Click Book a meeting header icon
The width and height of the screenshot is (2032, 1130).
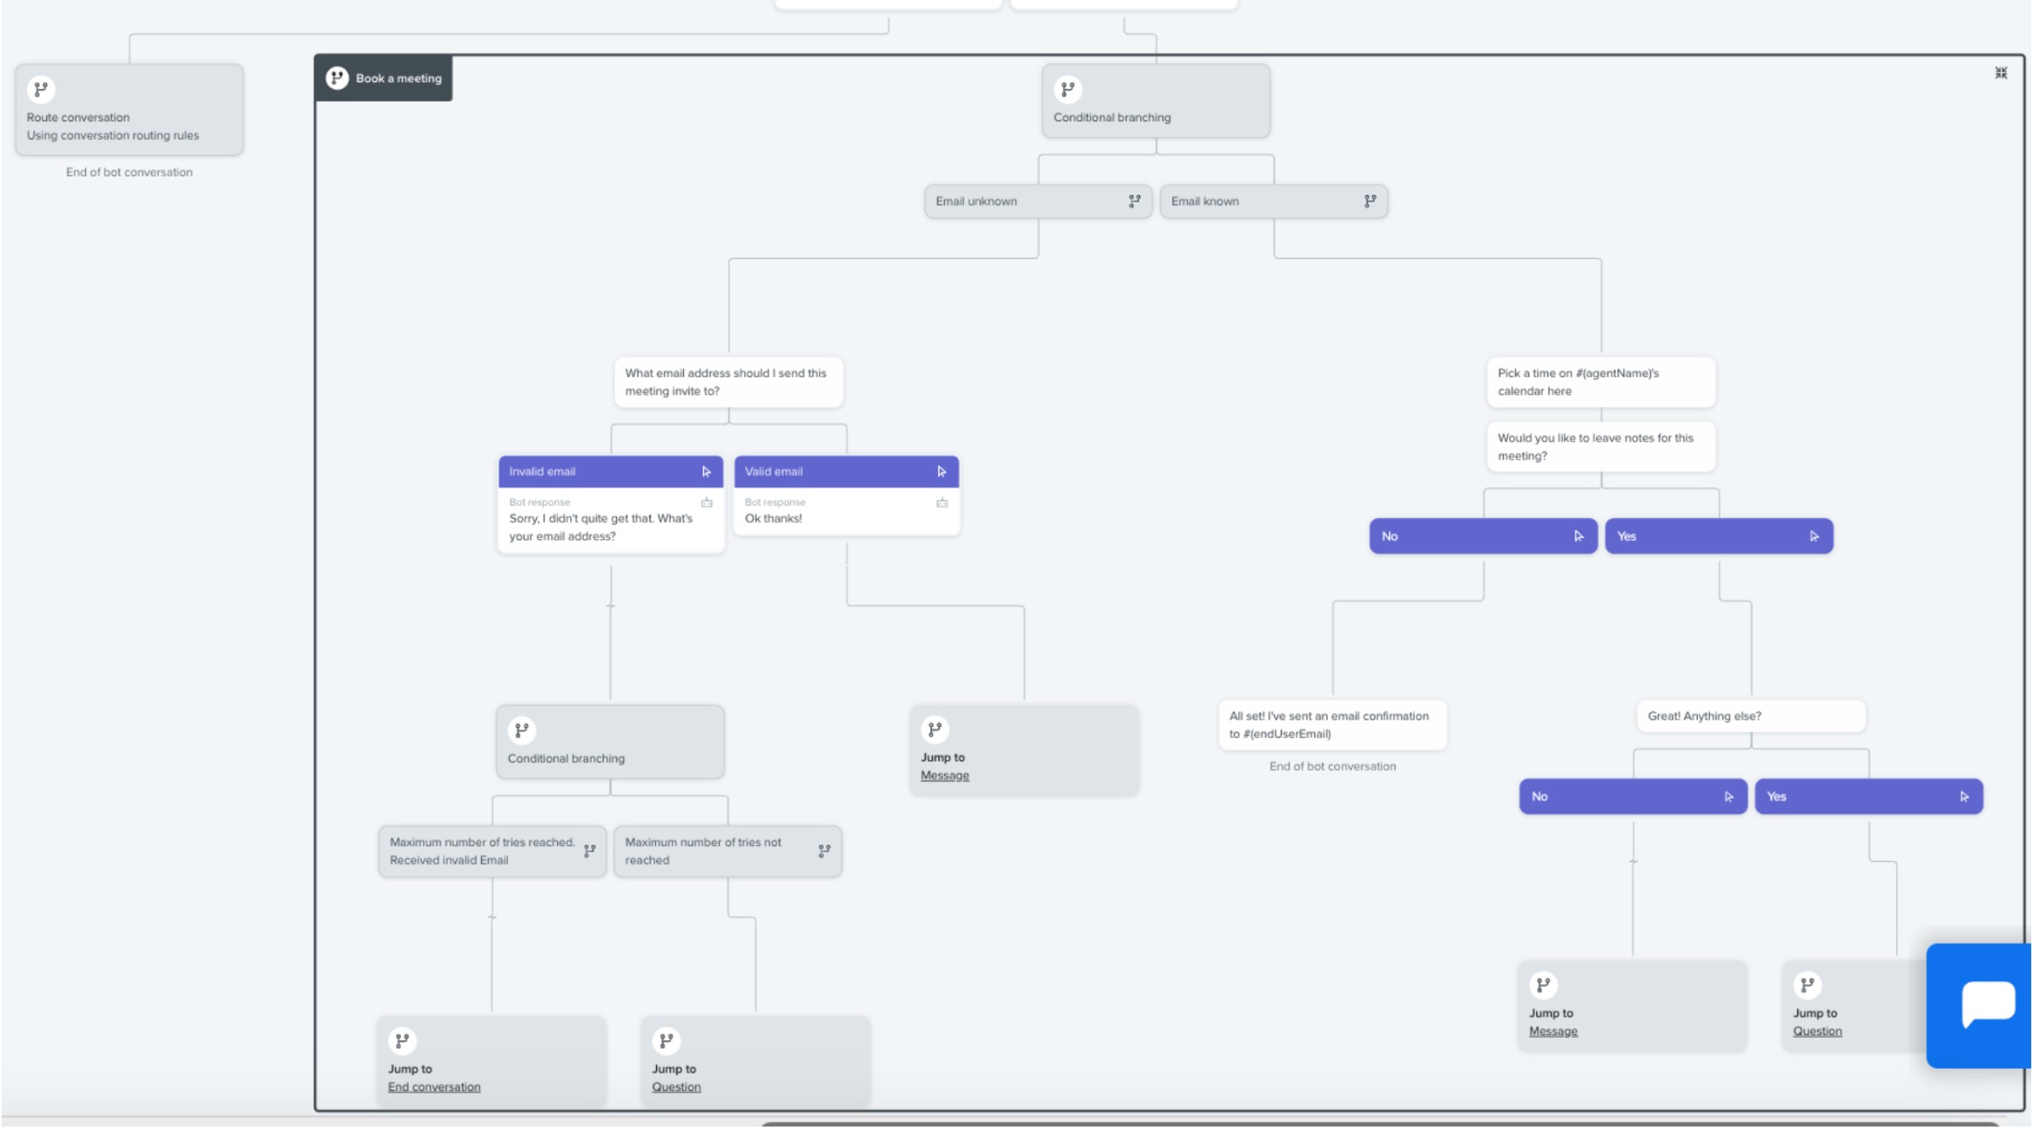pyautogui.click(x=337, y=78)
